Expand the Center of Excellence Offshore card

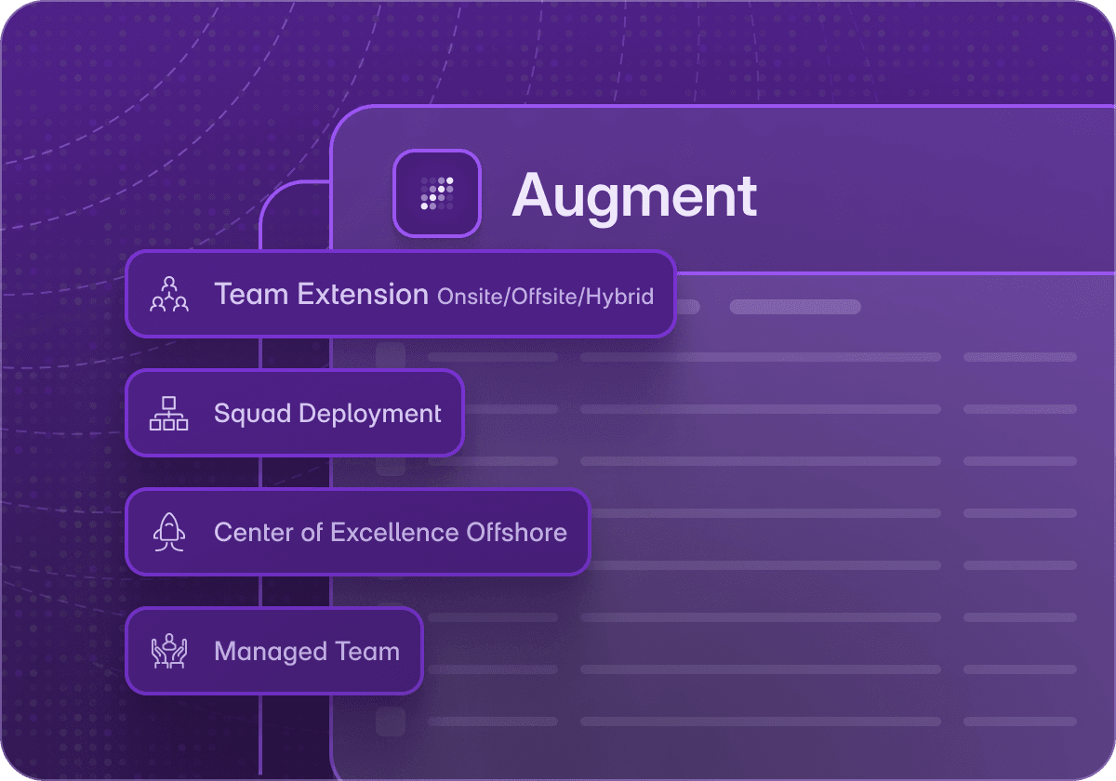pos(357,532)
